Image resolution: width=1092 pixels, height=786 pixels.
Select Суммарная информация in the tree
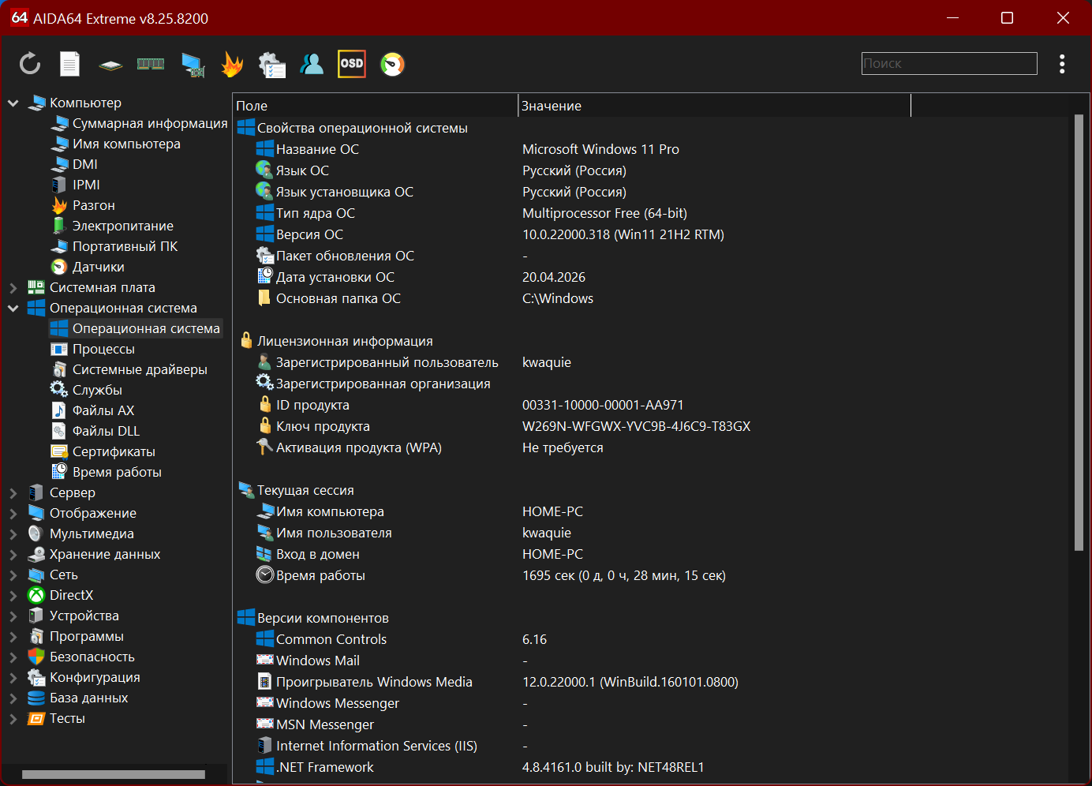click(139, 123)
